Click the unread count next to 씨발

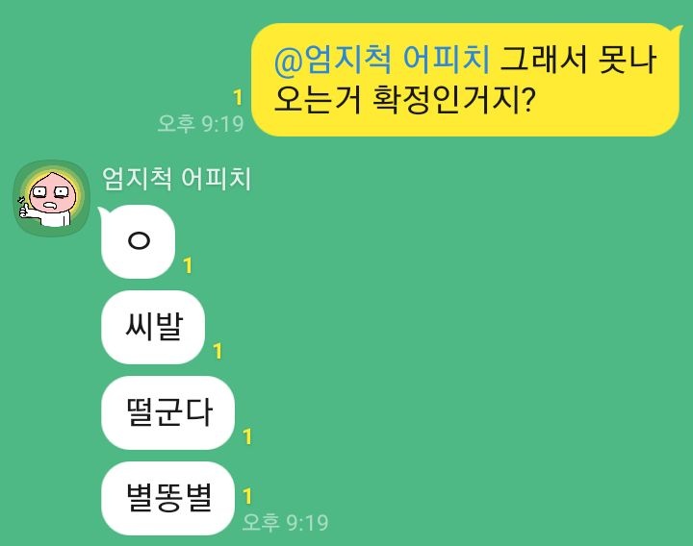(217, 352)
